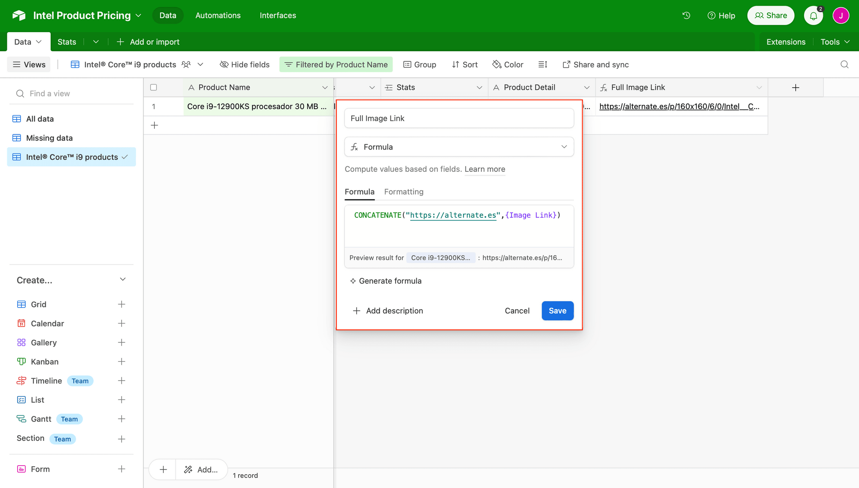Open the Formula field type dropdown

pyautogui.click(x=459, y=147)
